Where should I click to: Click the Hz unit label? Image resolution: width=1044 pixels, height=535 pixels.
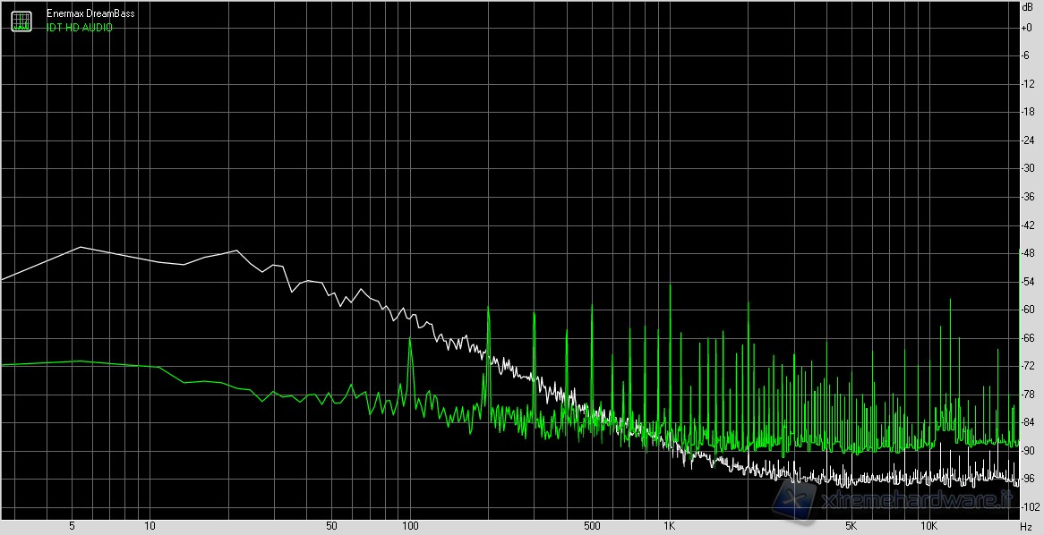pos(1026,526)
